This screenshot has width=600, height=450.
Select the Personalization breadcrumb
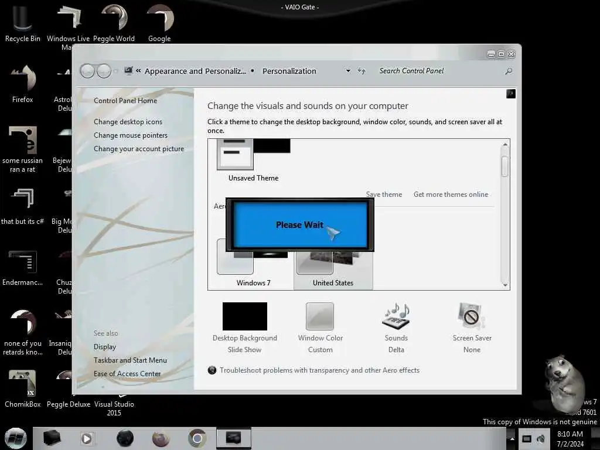(289, 71)
